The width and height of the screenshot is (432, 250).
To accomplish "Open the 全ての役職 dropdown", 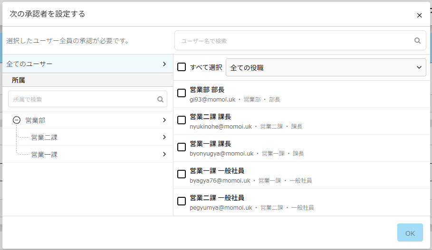I will pyautogui.click(x=326, y=67).
